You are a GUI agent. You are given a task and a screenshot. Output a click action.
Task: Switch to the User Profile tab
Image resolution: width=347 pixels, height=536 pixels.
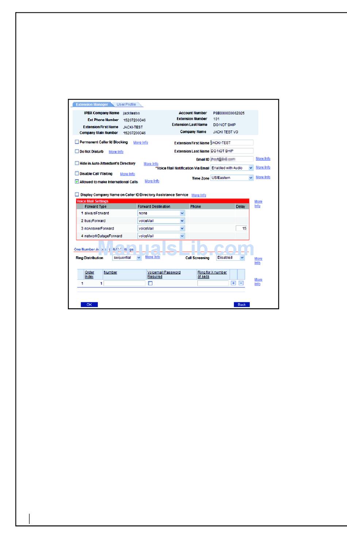click(x=126, y=104)
